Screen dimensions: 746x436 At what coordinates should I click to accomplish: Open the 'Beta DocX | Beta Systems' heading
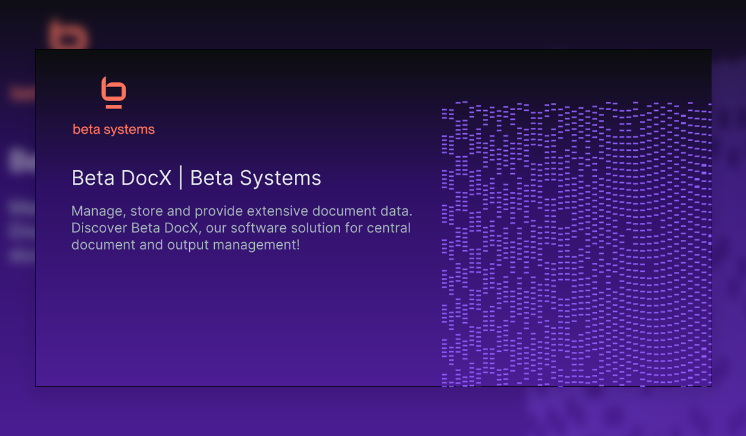pyautogui.click(x=197, y=177)
